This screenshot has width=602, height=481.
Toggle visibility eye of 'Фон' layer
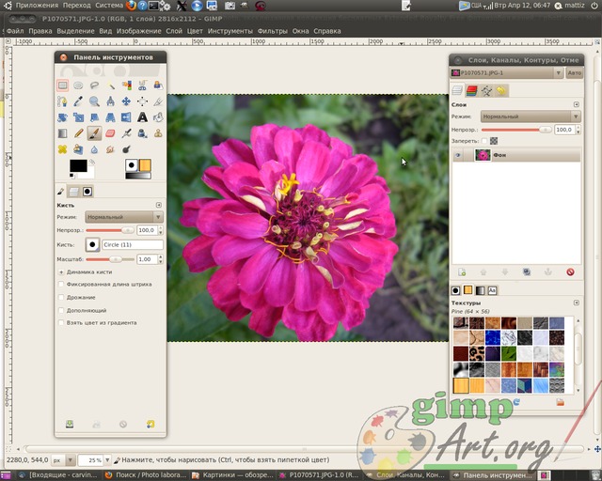pos(458,155)
